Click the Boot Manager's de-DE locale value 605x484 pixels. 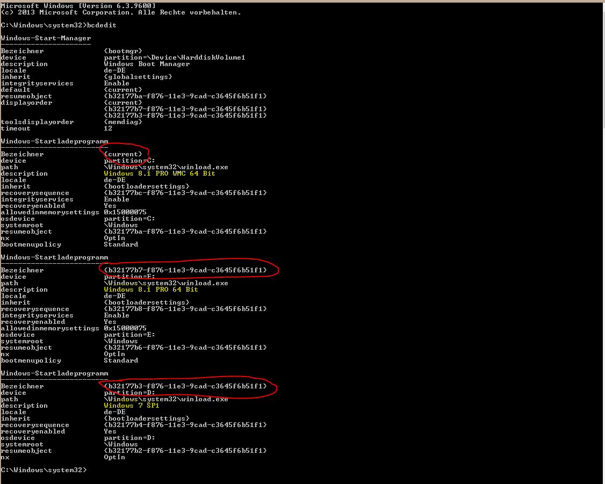(x=114, y=70)
